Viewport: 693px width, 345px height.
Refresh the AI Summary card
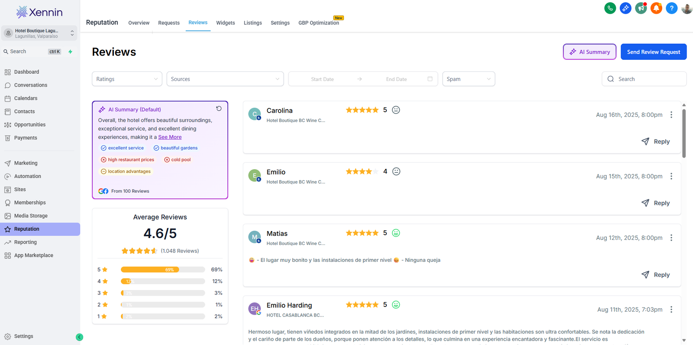coord(219,109)
